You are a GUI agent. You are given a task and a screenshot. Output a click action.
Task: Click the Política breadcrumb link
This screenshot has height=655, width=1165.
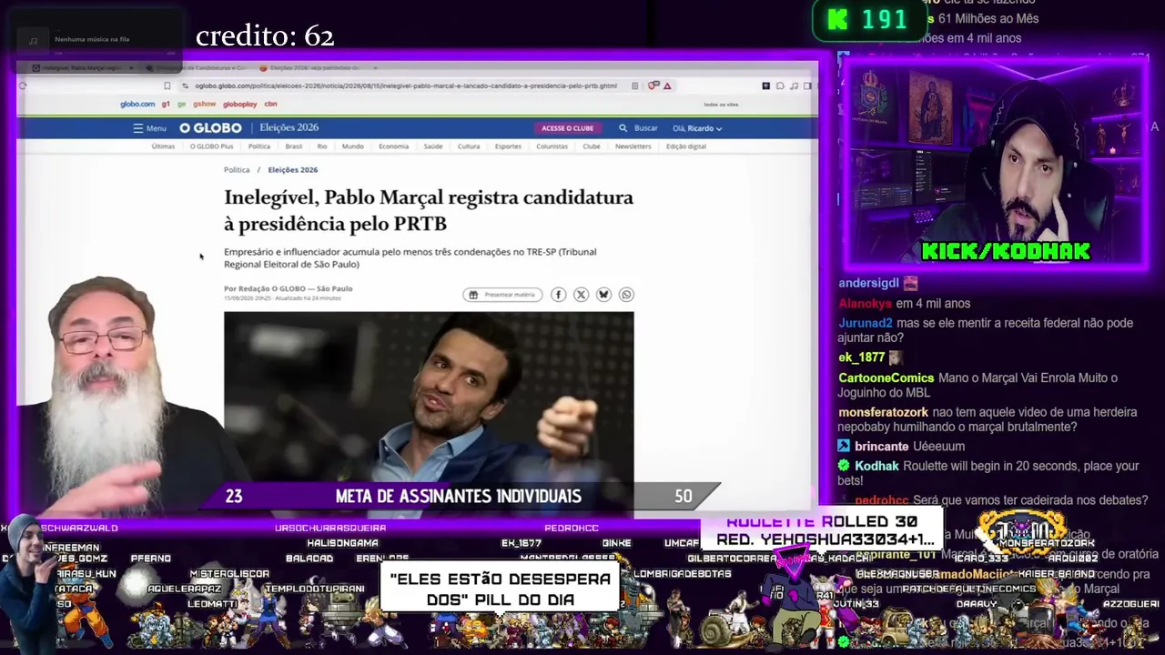[237, 170]
